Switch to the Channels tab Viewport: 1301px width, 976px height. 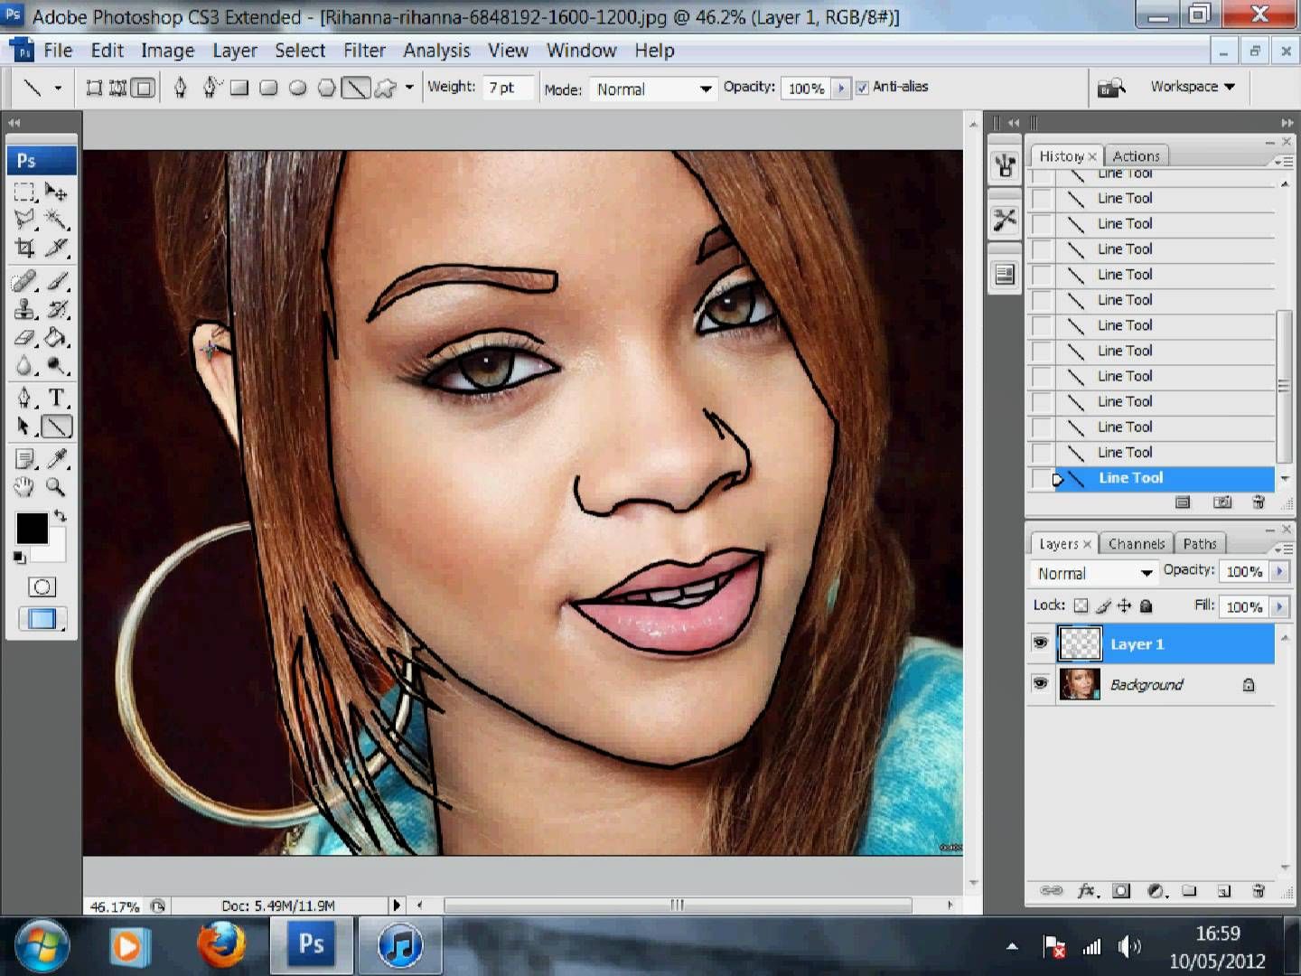tap(1136, 543)
